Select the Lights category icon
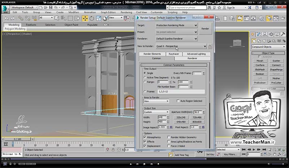 264,41
